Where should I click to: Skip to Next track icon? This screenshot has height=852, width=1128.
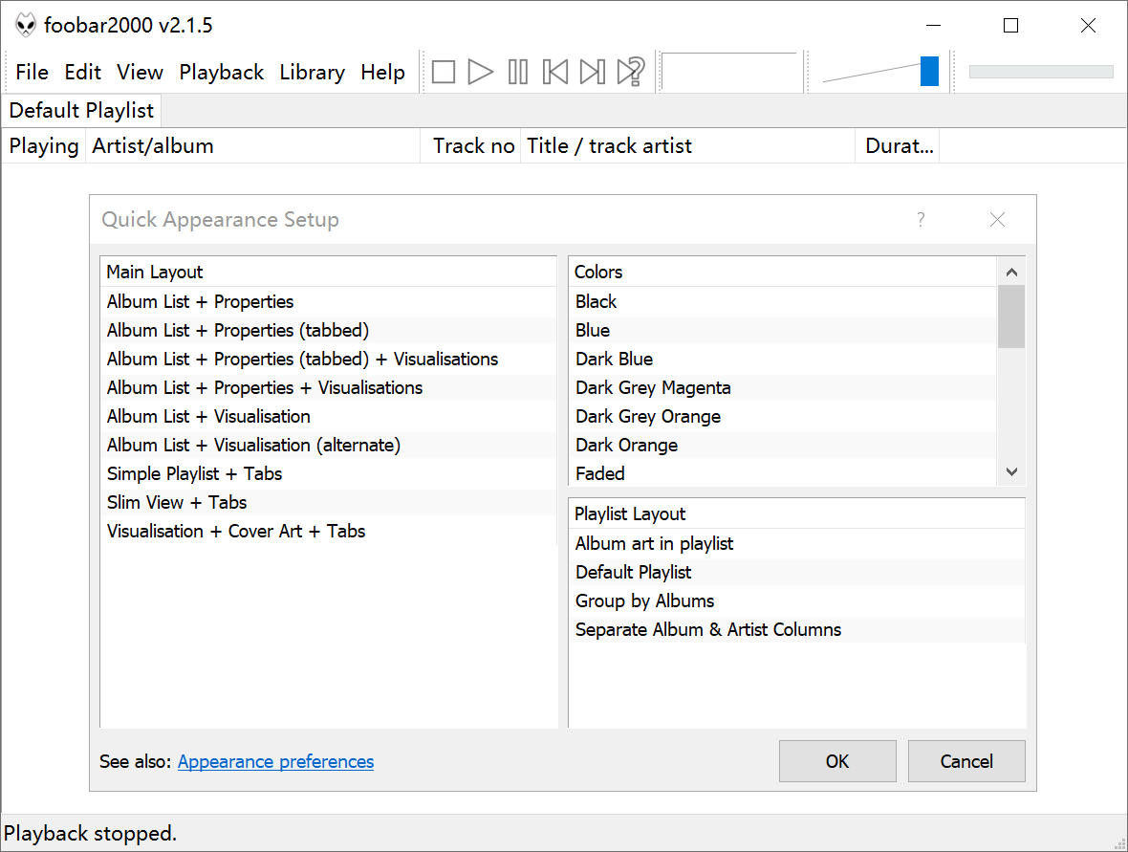click(593, 72)
